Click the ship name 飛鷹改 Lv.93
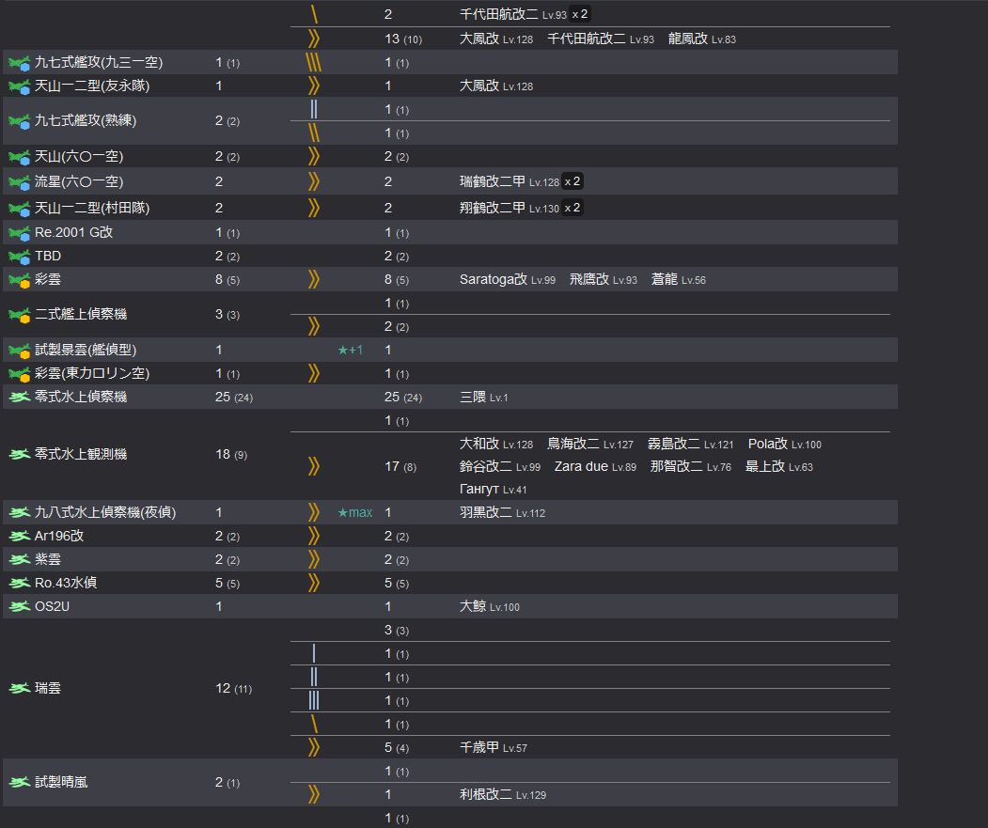988x828 pixels. point(603,280)
